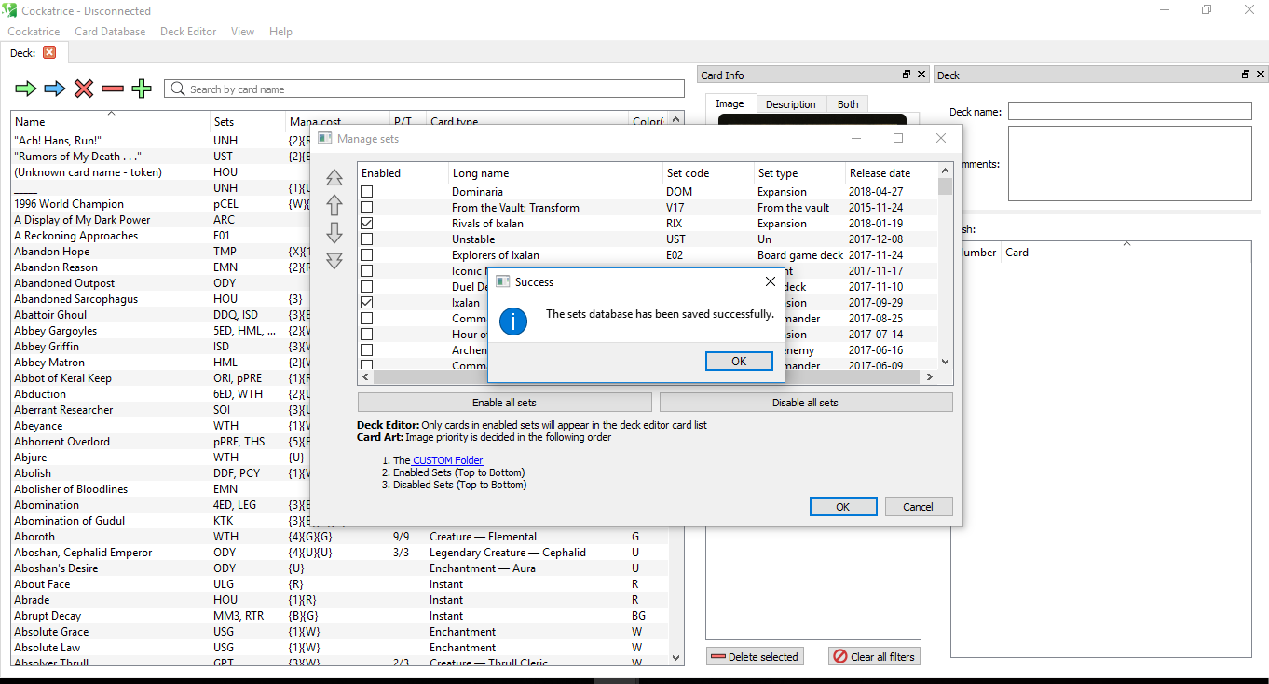The width and height of the screenshot is (1269, 684).
Task: Sort sets by Set code header
Action: 707,173
